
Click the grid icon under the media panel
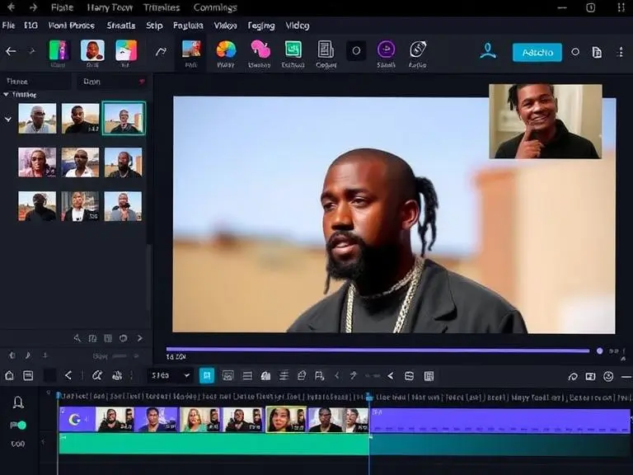click(x=108, y=338)
